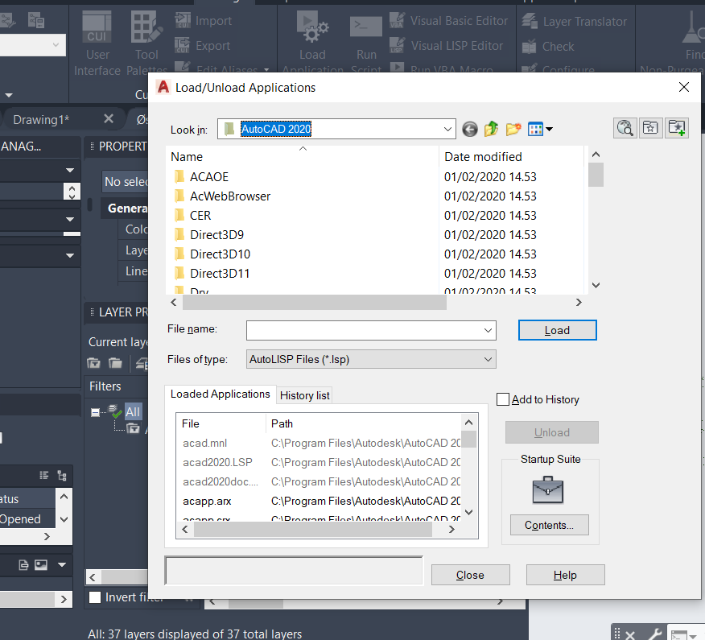Open the Visual Basic Editor
This screenshot has height=640, width=705.
(x=449, y=21)
